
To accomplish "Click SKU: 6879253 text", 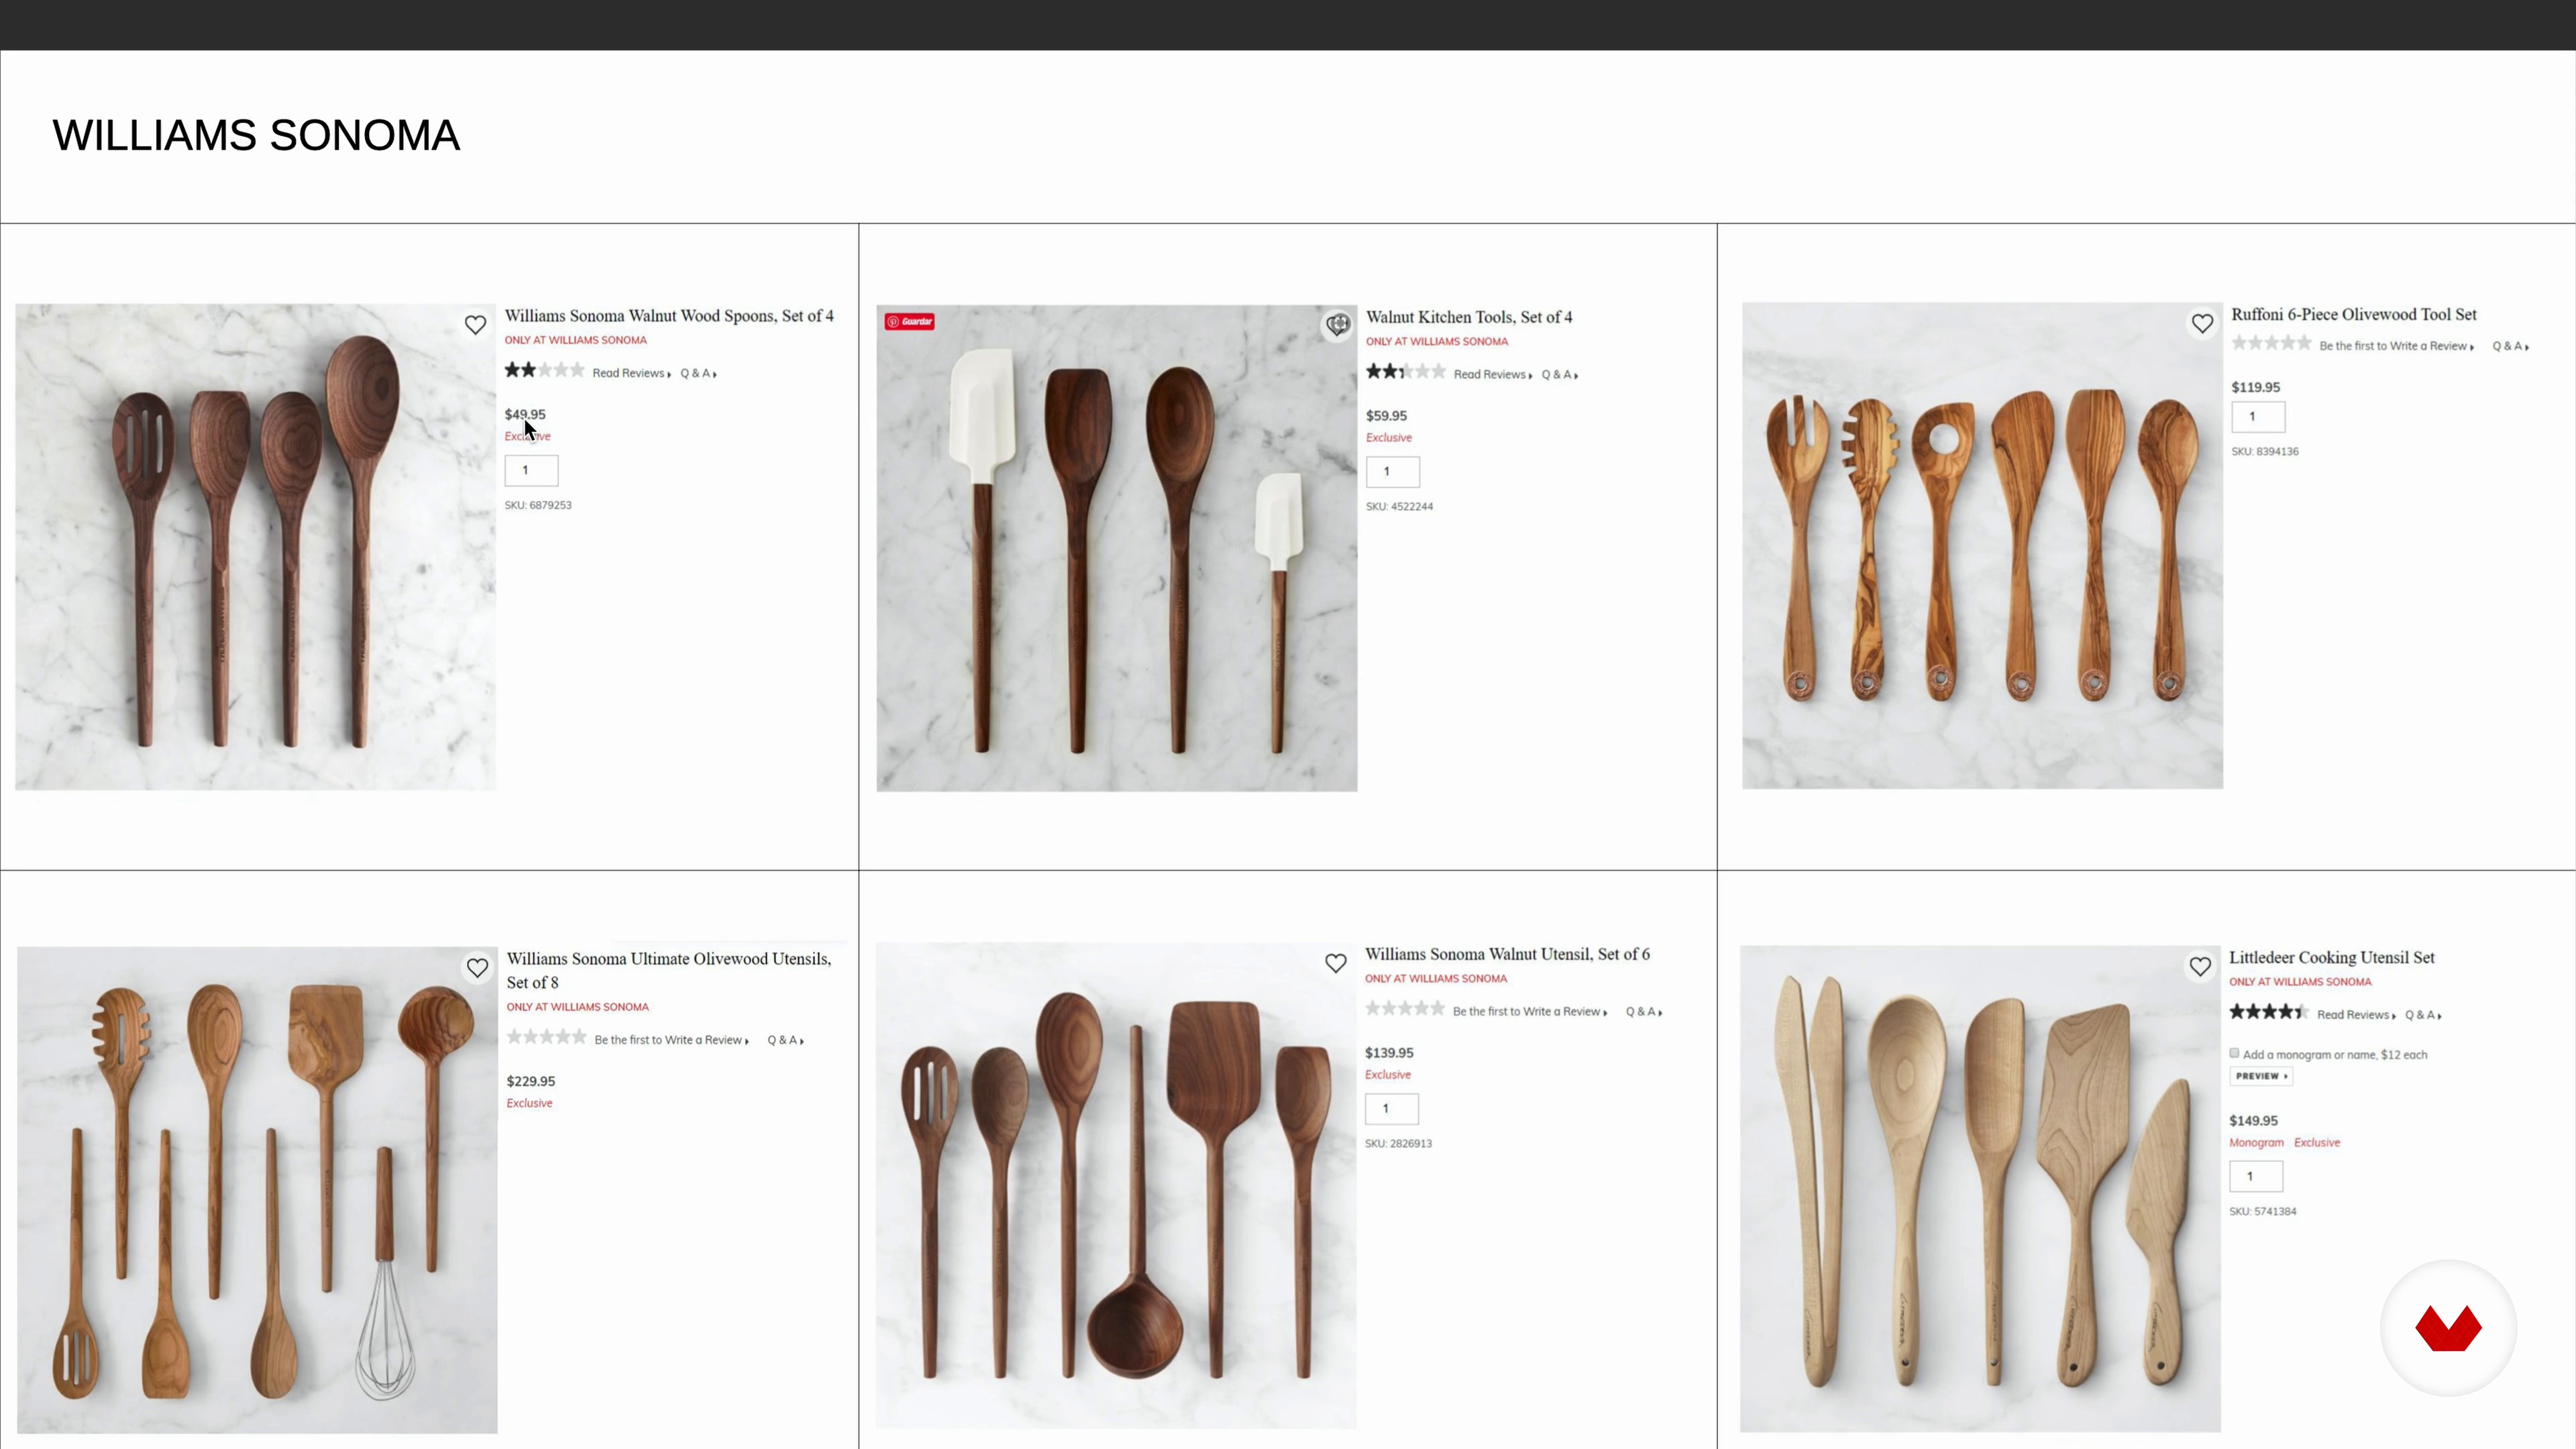I will pos(538,505).
